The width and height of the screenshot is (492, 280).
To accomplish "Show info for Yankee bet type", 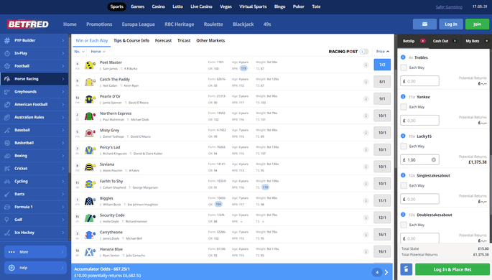I will click(403, 97).
